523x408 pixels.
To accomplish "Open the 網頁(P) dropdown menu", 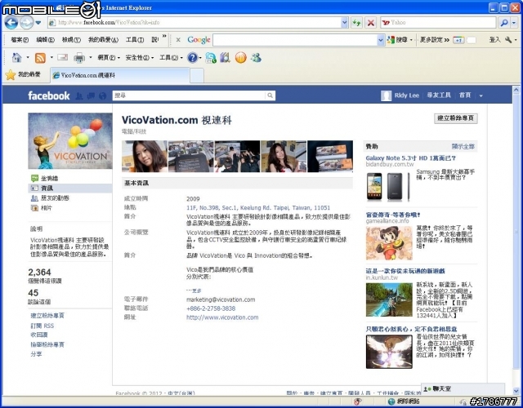I will [x=109, y=58].
